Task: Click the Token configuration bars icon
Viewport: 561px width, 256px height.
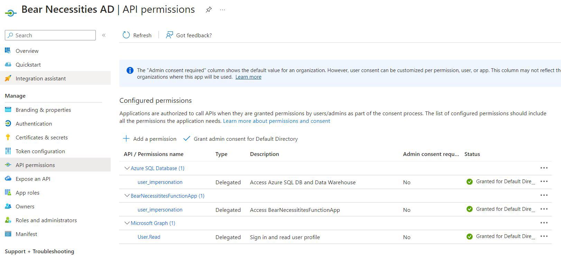Action: [x=8, y=151]
